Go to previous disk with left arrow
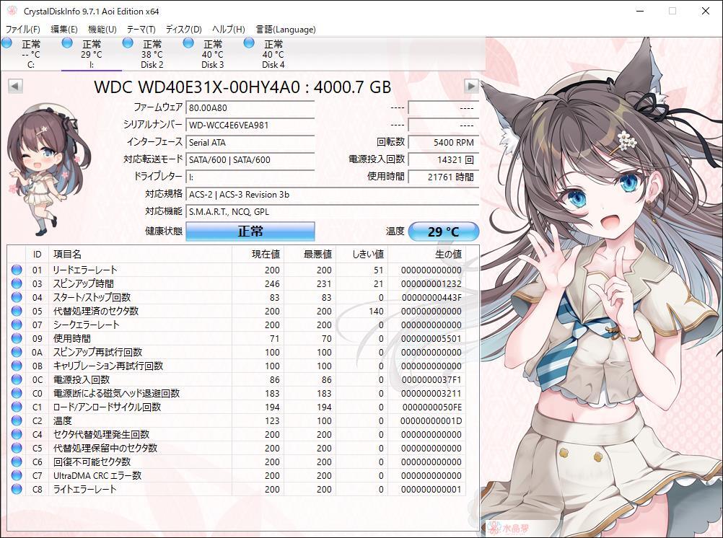Image resolution: width=723 pixels, height=538 pixels. 15,87
